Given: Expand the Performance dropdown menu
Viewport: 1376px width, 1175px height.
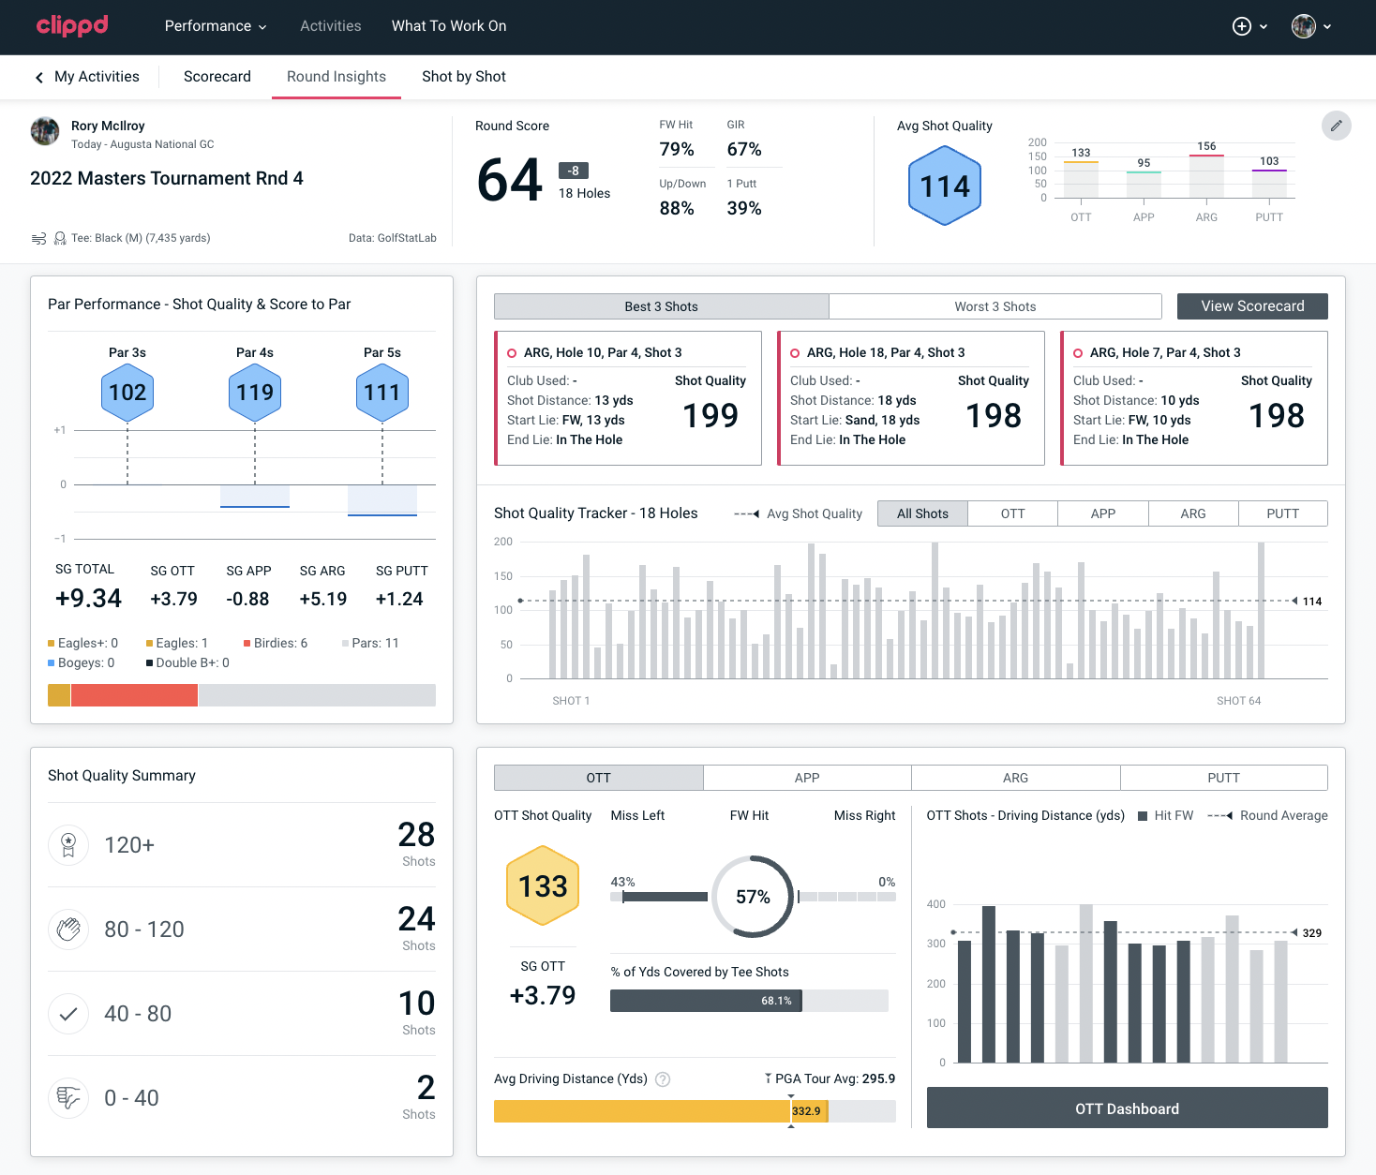Looking at the screenshot, I should point(216,26).
